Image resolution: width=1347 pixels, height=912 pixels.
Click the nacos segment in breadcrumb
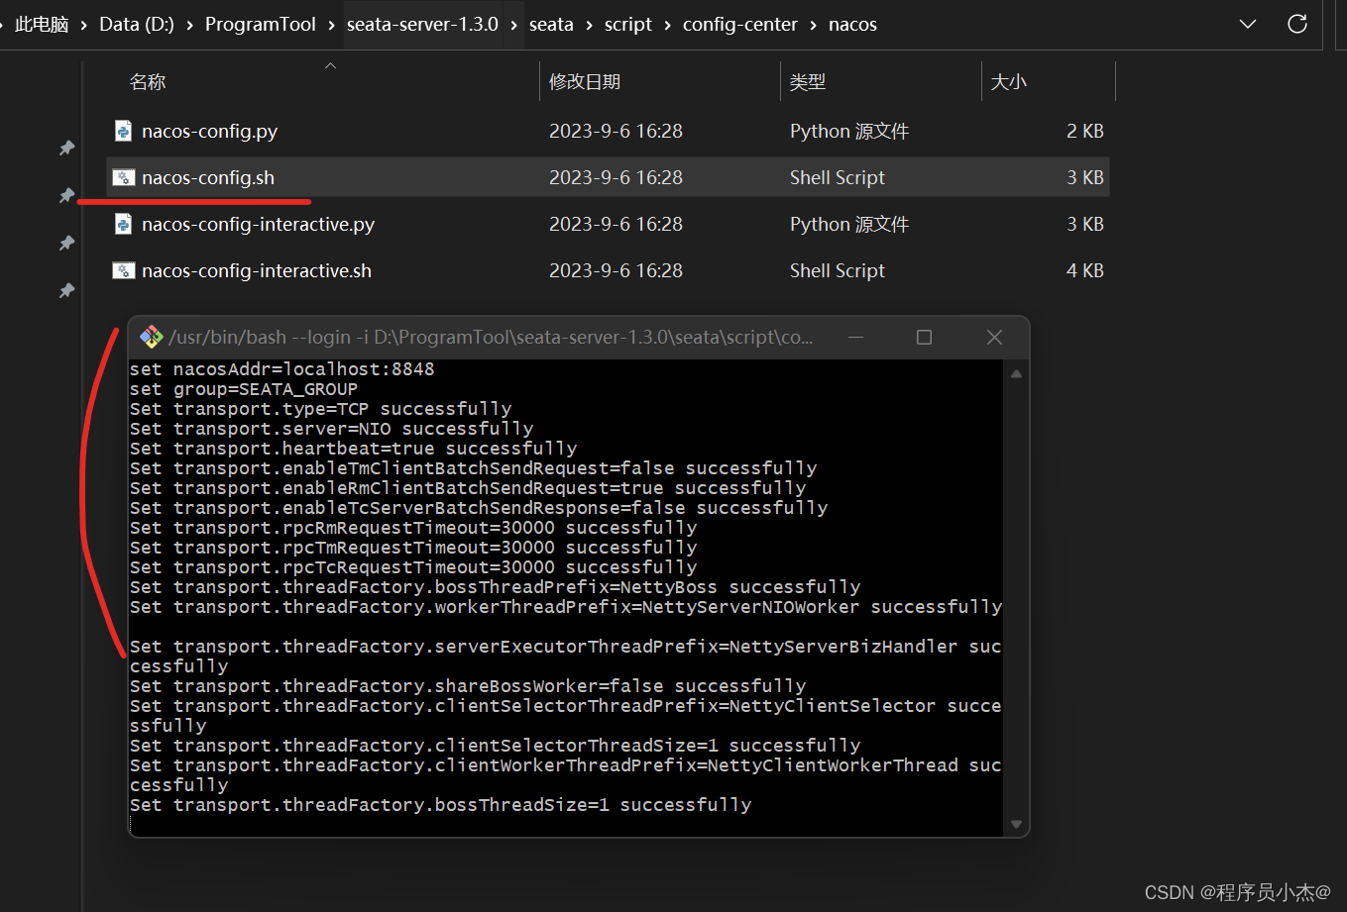point(852,25)
